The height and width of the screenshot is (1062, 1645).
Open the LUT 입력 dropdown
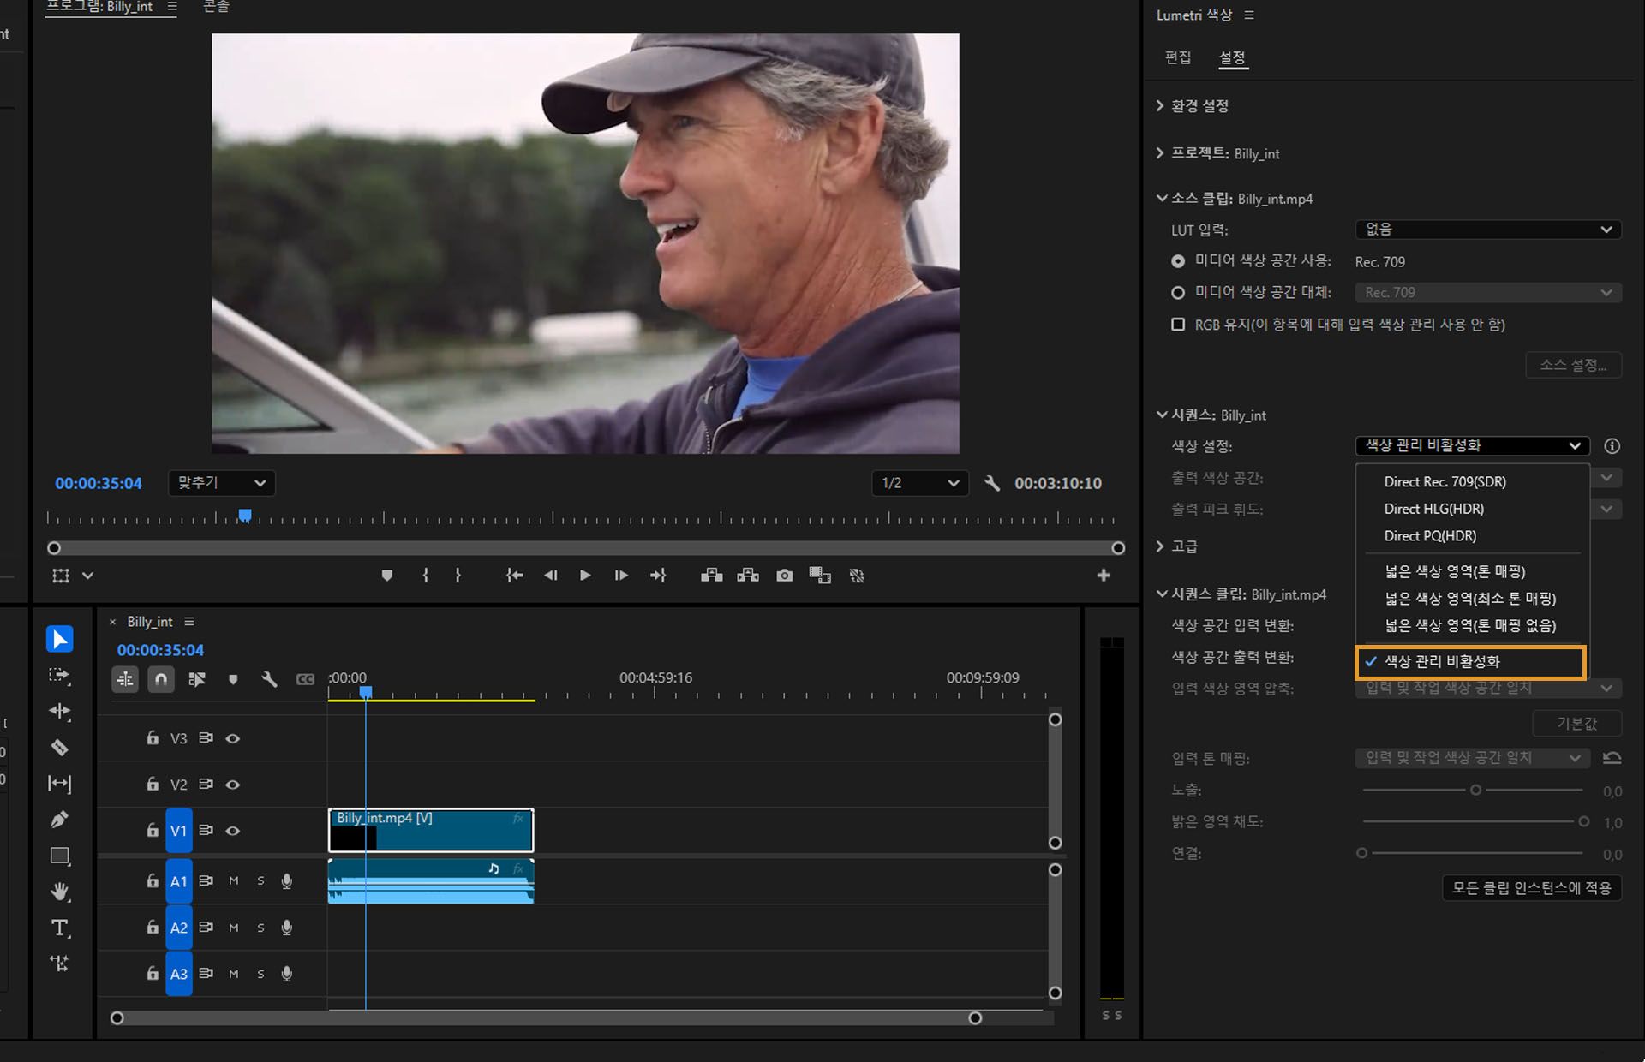(x=1488, y=230)
